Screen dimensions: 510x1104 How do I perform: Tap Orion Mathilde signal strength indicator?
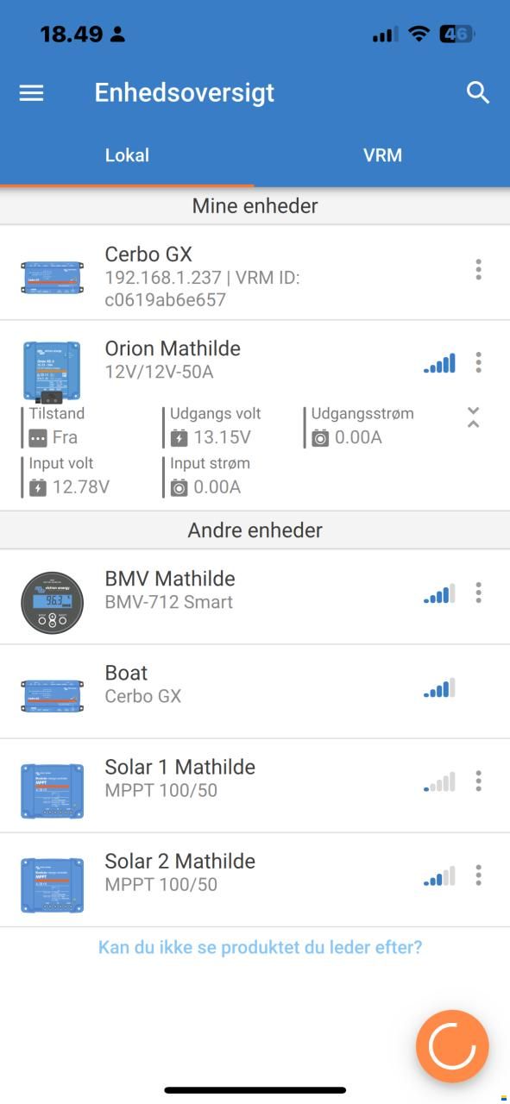[439, 363]
